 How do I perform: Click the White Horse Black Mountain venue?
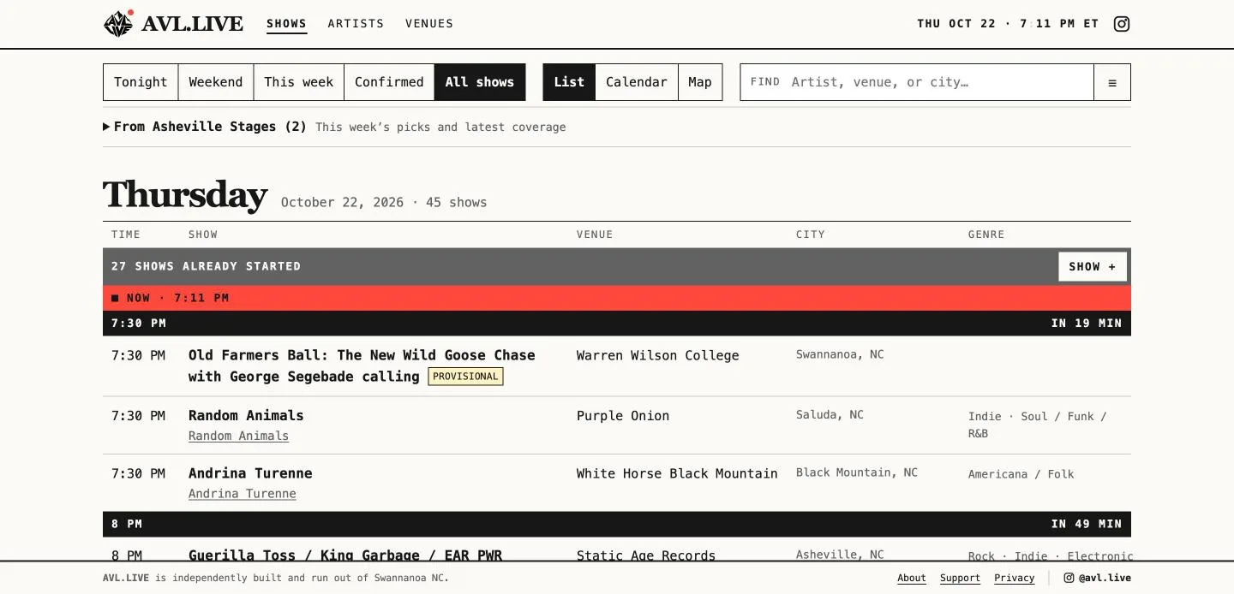pyautogui.click(x=677, y=473)
